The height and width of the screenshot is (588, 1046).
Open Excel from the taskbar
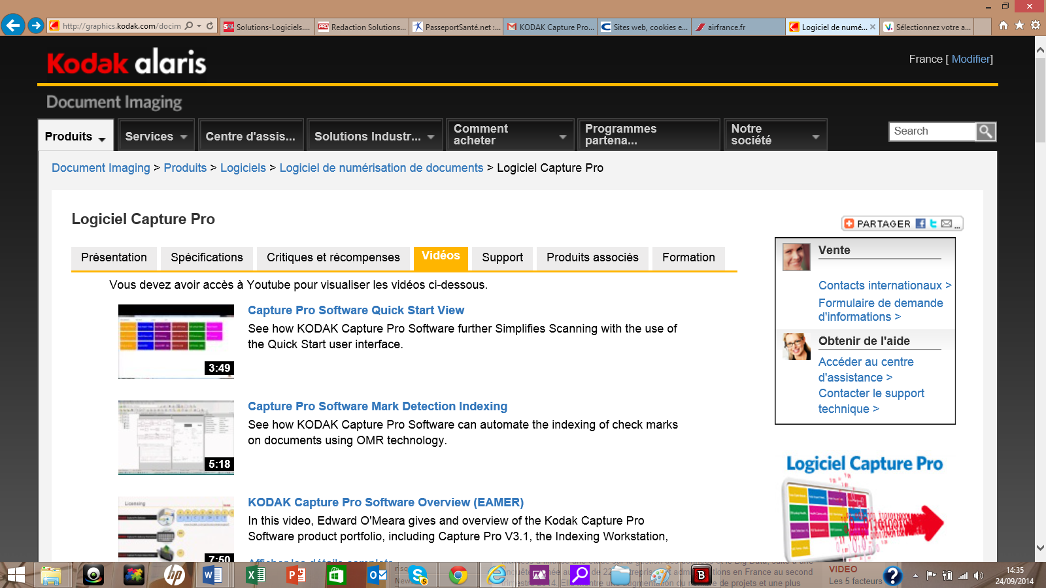pos(255,575)
